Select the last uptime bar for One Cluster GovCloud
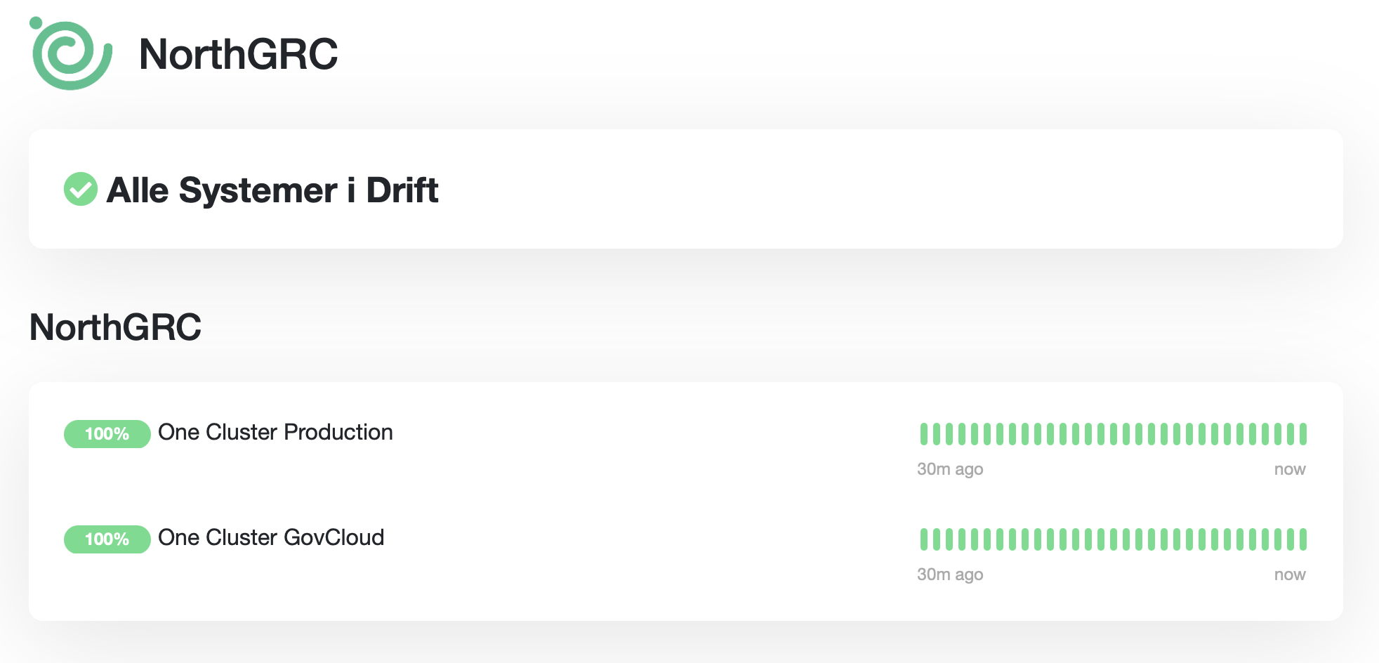 tap(1303, 539)
